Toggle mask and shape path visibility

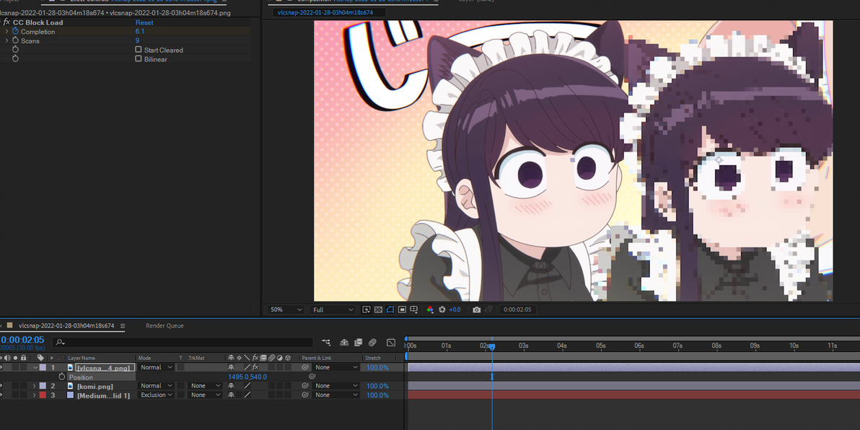[x=390, y=310]
